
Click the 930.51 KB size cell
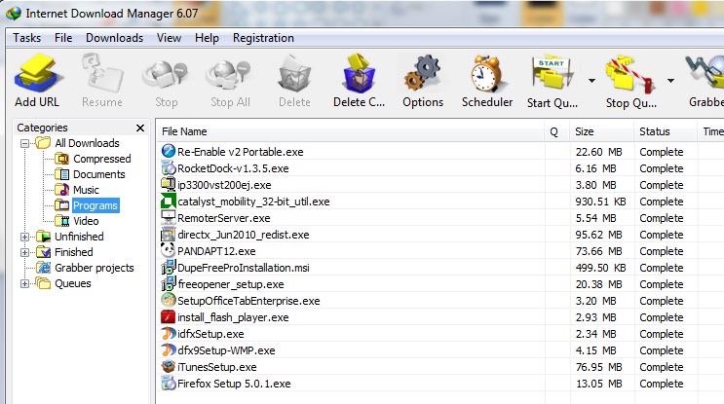tap(600, 202)
